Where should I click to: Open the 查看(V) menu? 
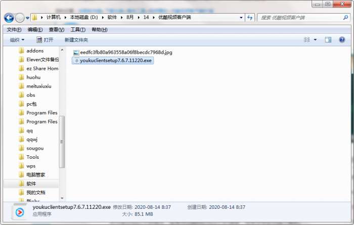tap(57, 29)
